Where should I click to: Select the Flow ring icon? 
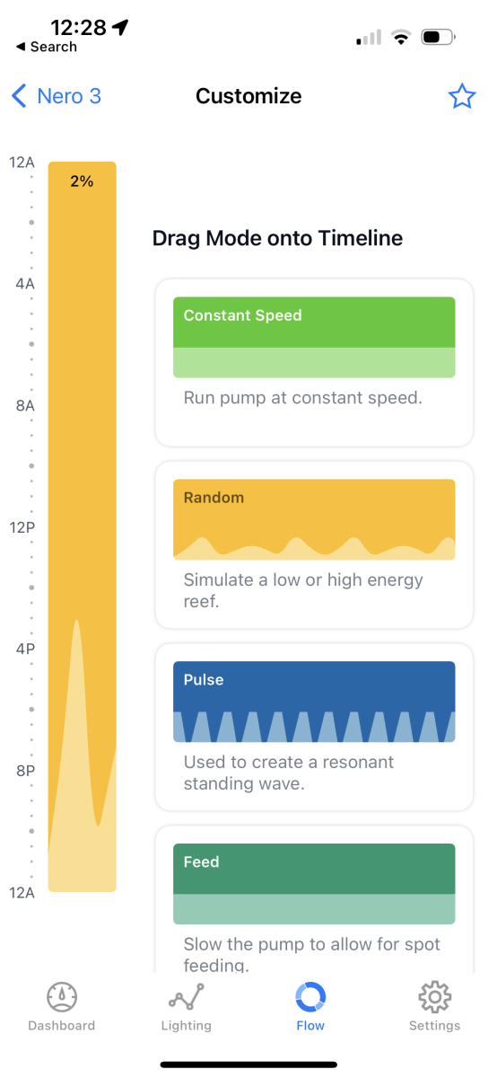pos(310,996)
